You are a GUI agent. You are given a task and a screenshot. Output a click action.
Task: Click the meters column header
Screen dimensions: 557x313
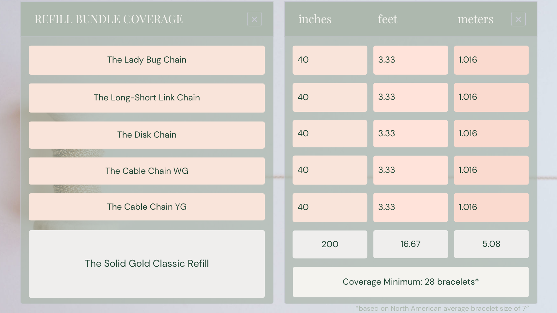coord(475,19)
